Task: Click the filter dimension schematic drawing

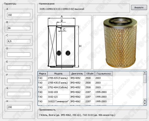Action: pos(65,42)
